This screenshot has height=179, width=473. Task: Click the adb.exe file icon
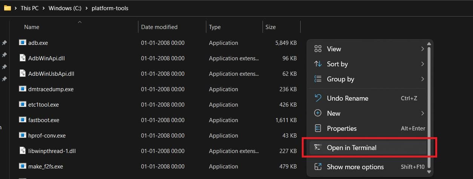pos(23,43)
